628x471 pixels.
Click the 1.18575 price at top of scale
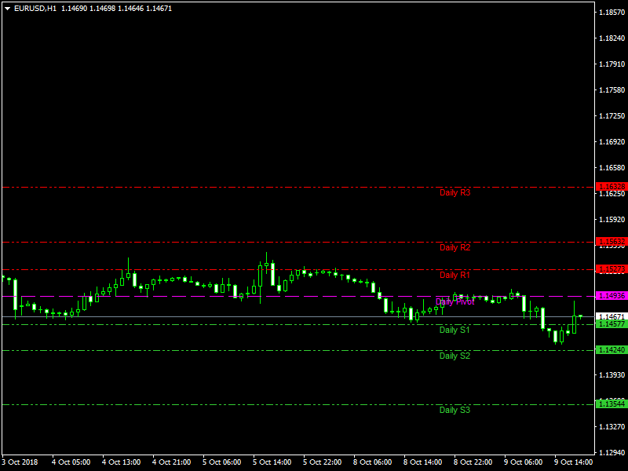pos(612,13)
